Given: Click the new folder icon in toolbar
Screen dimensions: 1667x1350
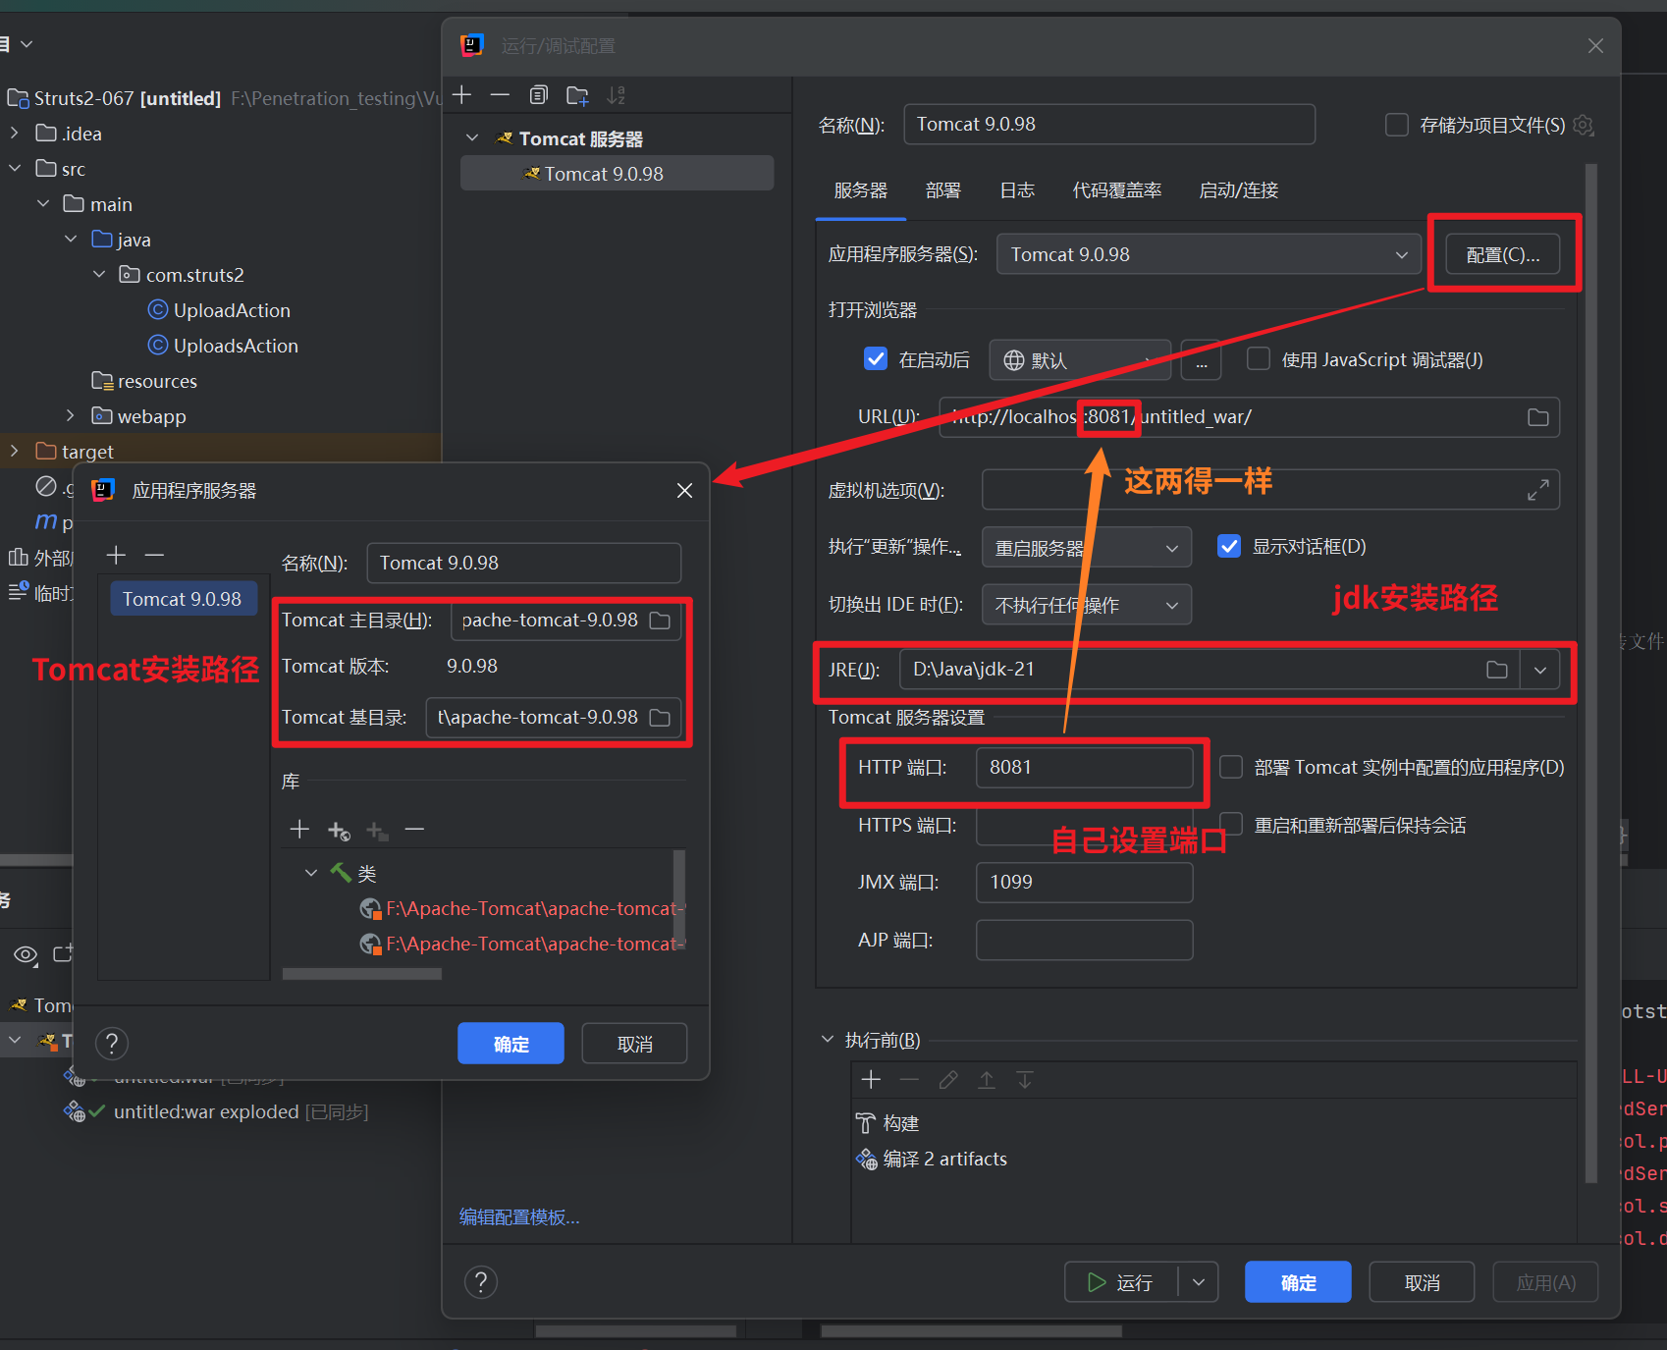Looking at the screenshot, I should tap(577, 95).
